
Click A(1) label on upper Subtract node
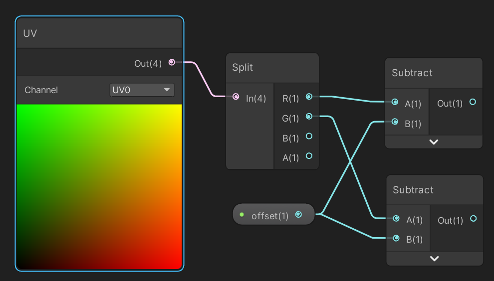coord(413,104)
